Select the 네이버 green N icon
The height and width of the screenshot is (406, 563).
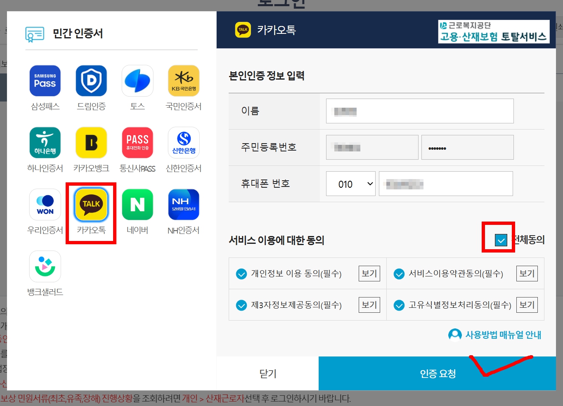(137, 205)
